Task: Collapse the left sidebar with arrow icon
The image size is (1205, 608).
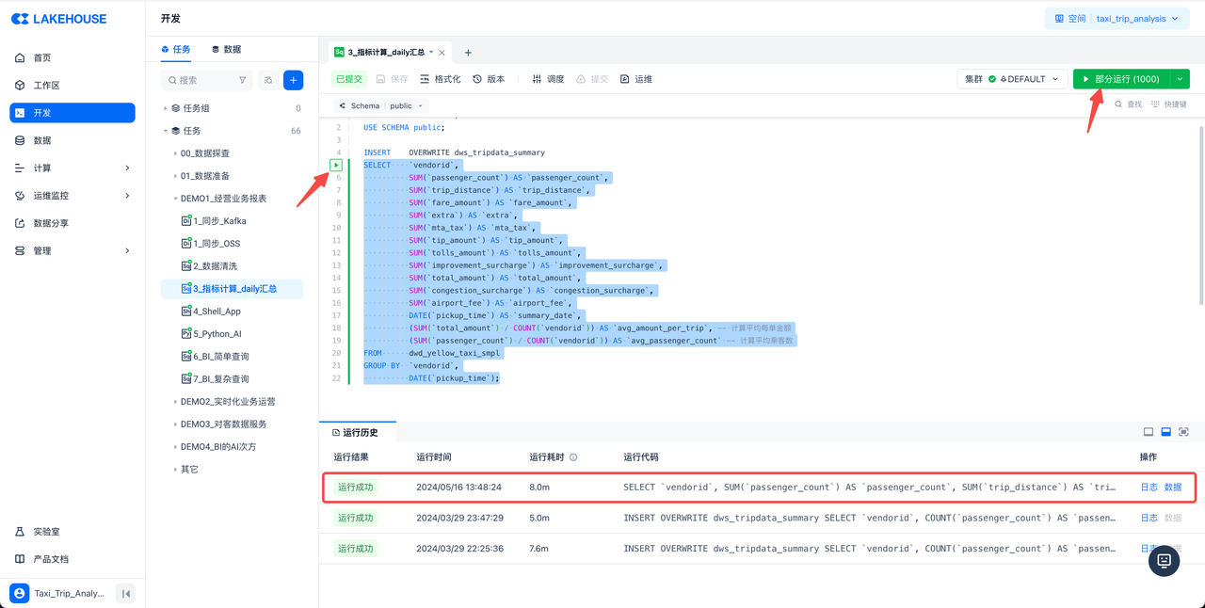Action: (x=125, y=593)
